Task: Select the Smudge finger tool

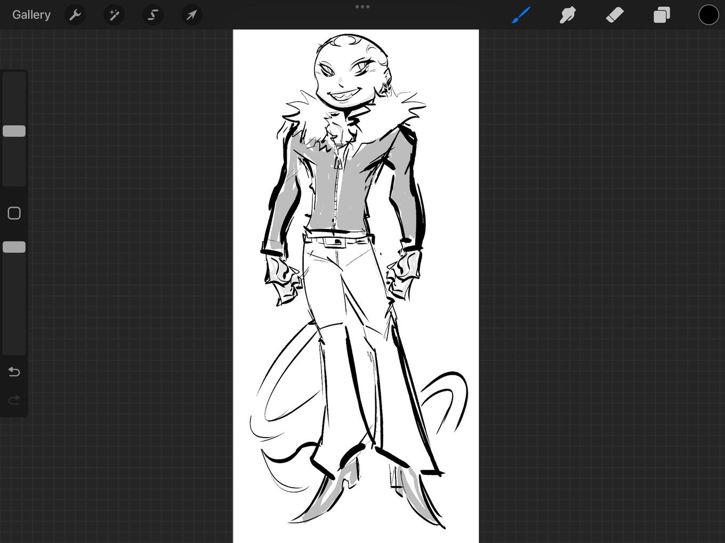Action: (568, 15)
